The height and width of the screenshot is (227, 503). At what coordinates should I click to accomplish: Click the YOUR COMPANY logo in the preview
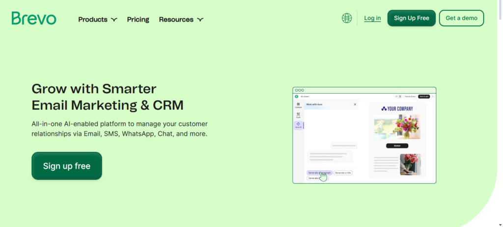(x=397, y=108)
